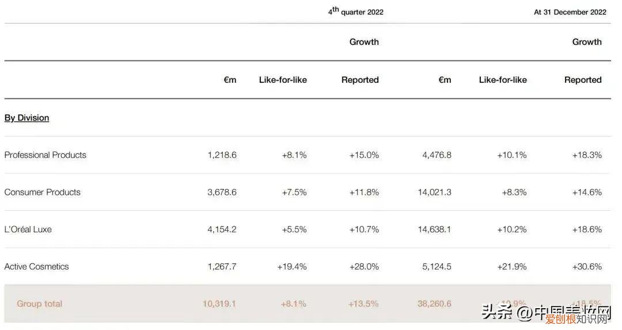
Task: Click the 4th quarter 2022 column heading
Action: coord(356,11)
